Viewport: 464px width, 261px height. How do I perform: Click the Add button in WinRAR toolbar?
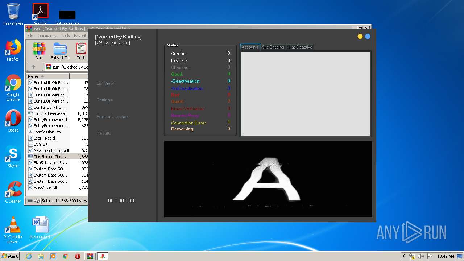pyautogui.click(x=39, y=51)
